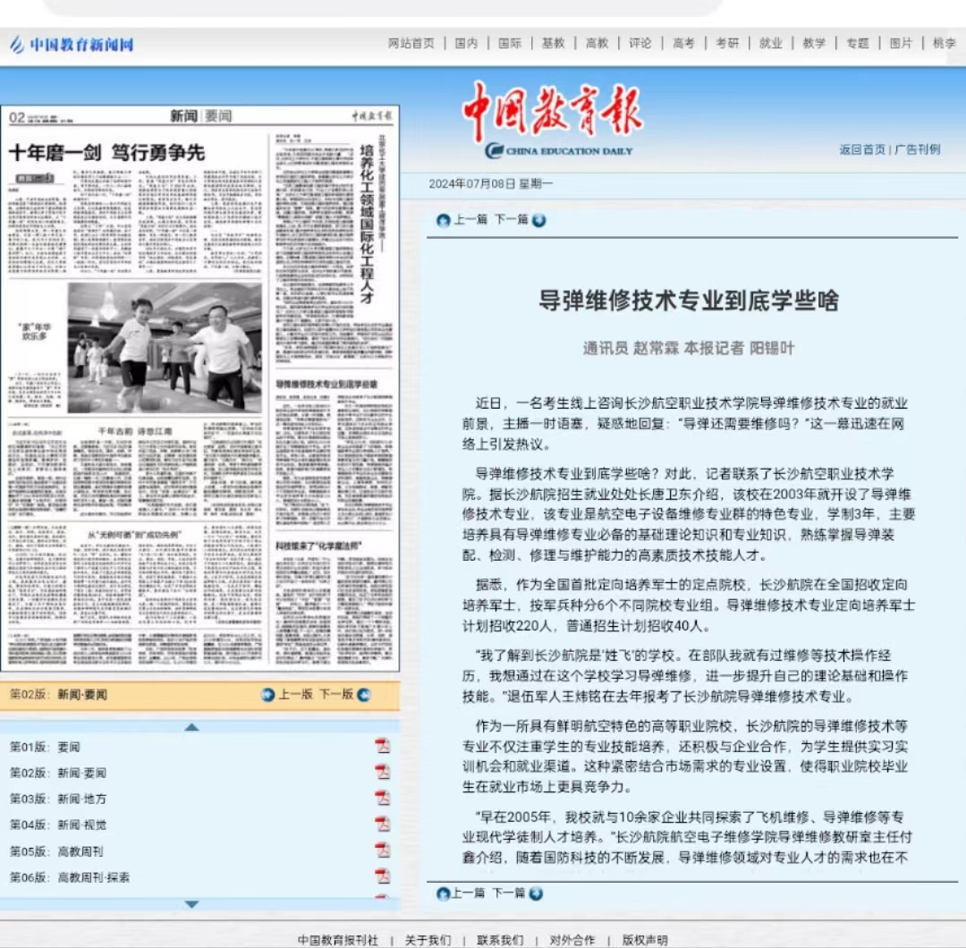Viewport: 966px width, 948px height.
Task: Open 第05版：高教周刊
Action: tap(56, 852)
